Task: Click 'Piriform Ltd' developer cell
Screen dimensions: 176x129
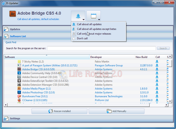Action: pyautogui.click(x=102, y=100)
